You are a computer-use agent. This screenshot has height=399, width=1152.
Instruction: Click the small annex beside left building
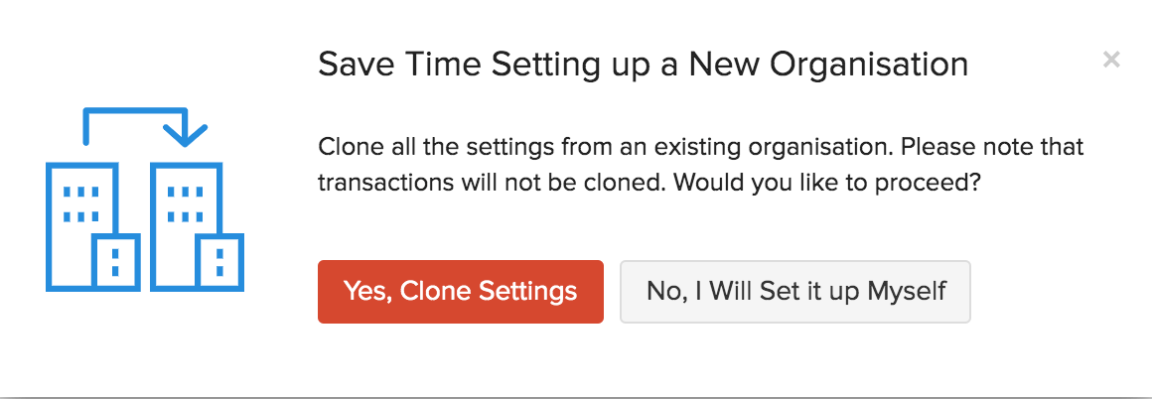(x=115, y=263)
